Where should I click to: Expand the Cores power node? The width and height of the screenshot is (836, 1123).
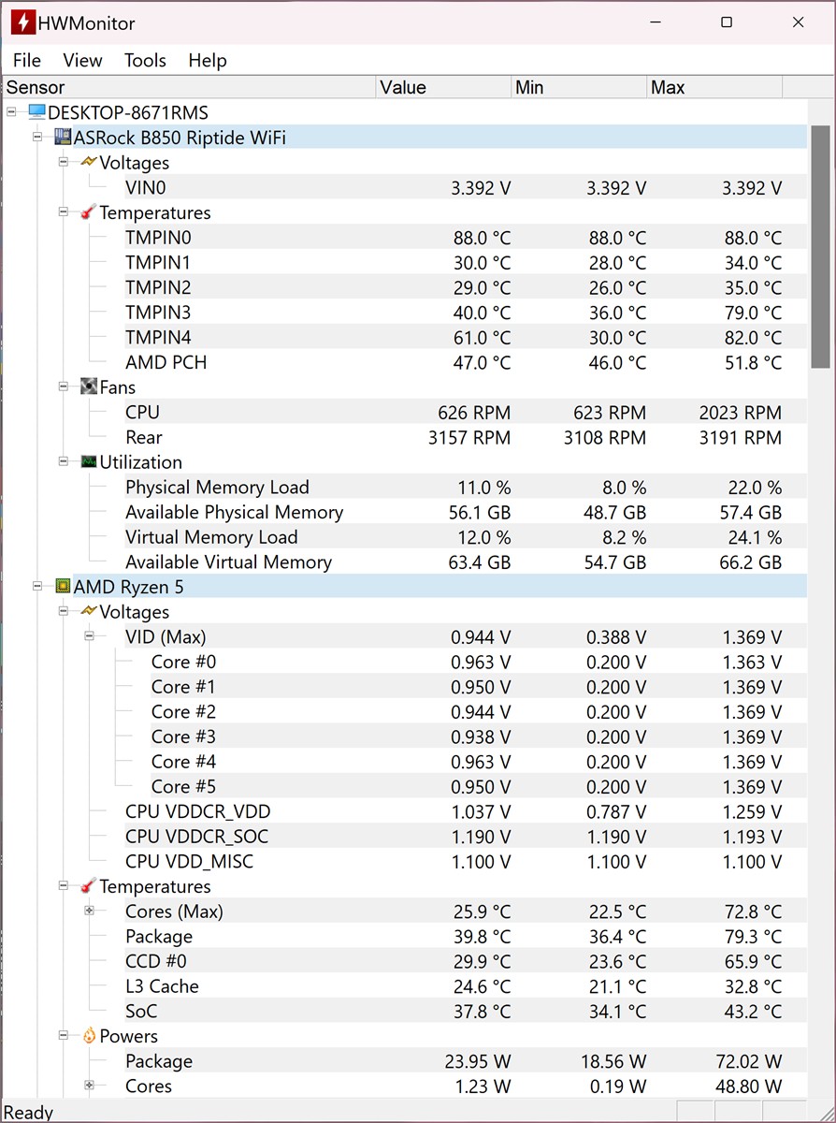click(90, 1086)
